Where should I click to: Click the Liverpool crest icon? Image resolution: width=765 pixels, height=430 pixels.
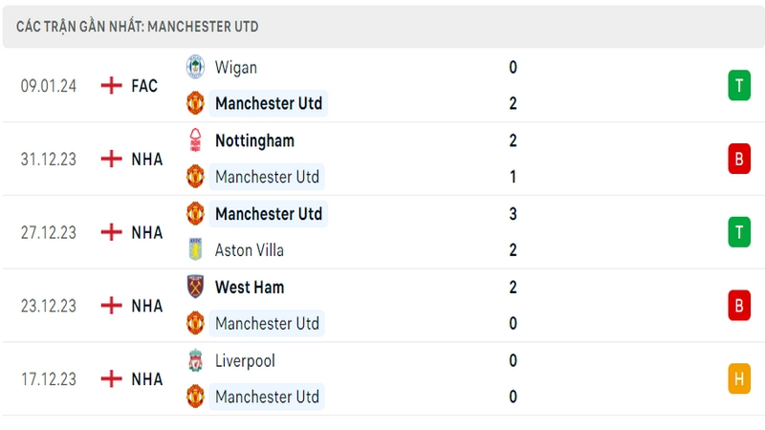195,360
